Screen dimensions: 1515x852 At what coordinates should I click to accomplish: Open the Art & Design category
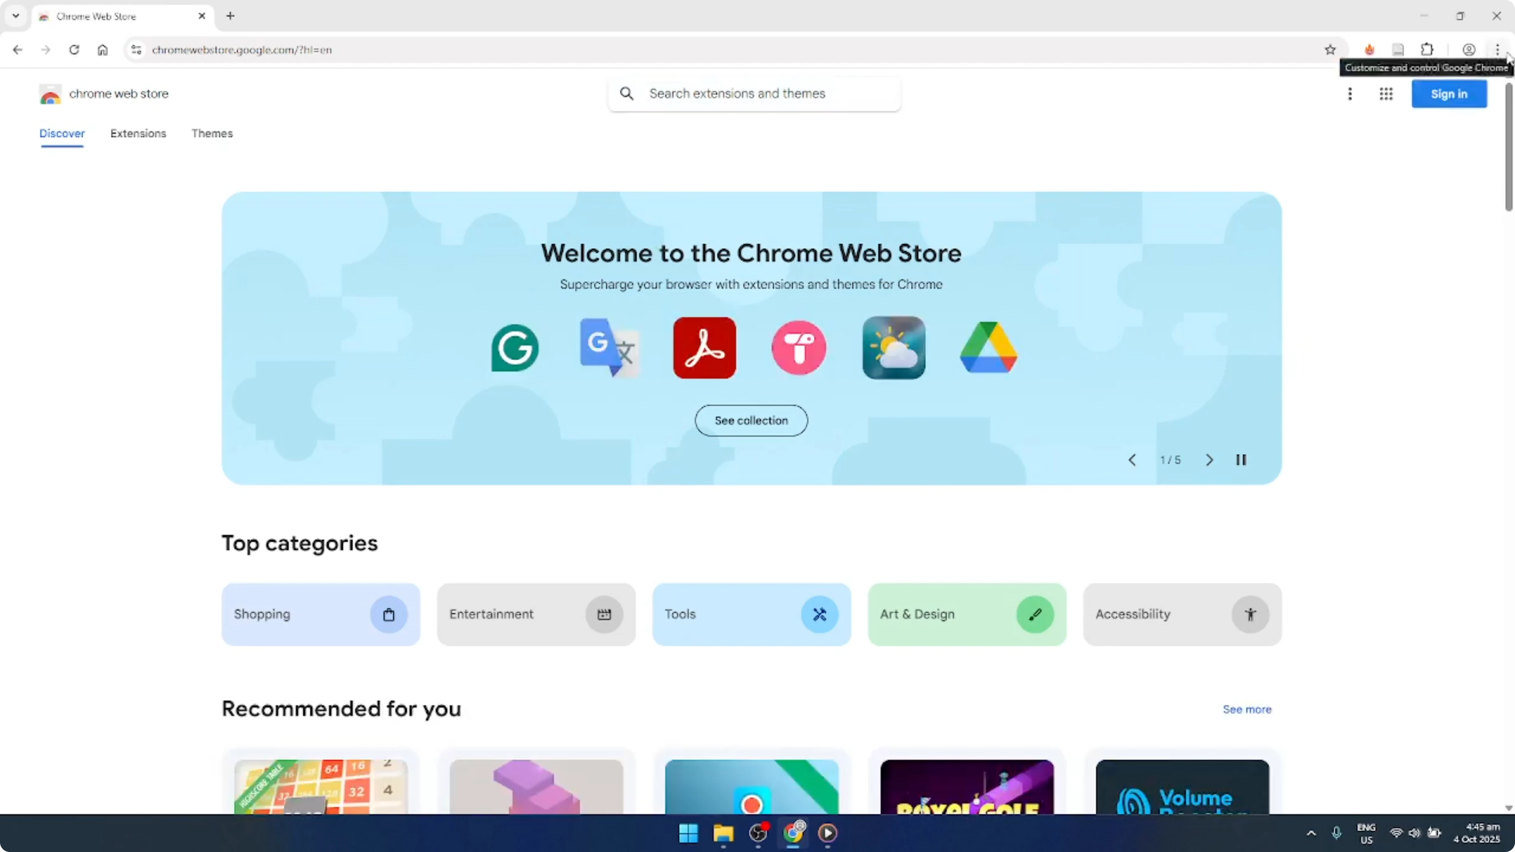coord(967,615)
